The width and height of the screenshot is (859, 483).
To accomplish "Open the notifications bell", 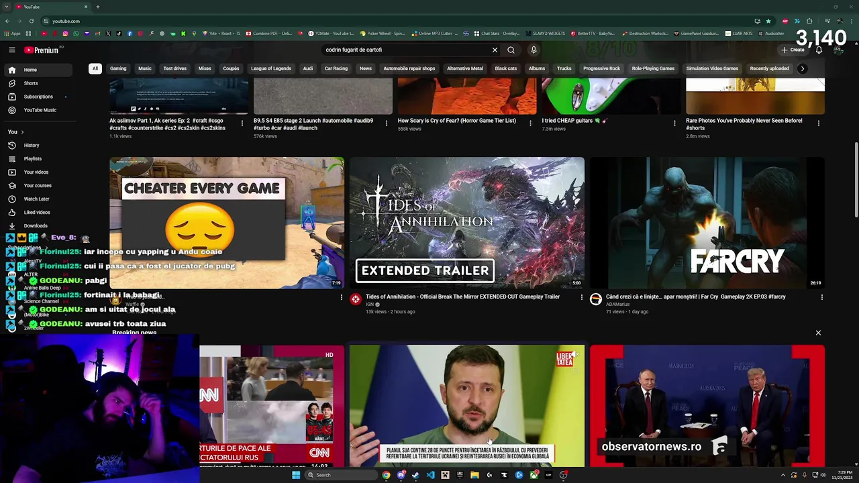I will [x=819, y=50].
